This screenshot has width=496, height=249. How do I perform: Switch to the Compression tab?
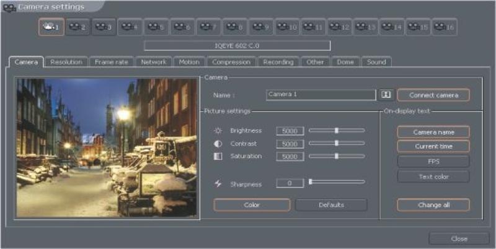(231, 62)
